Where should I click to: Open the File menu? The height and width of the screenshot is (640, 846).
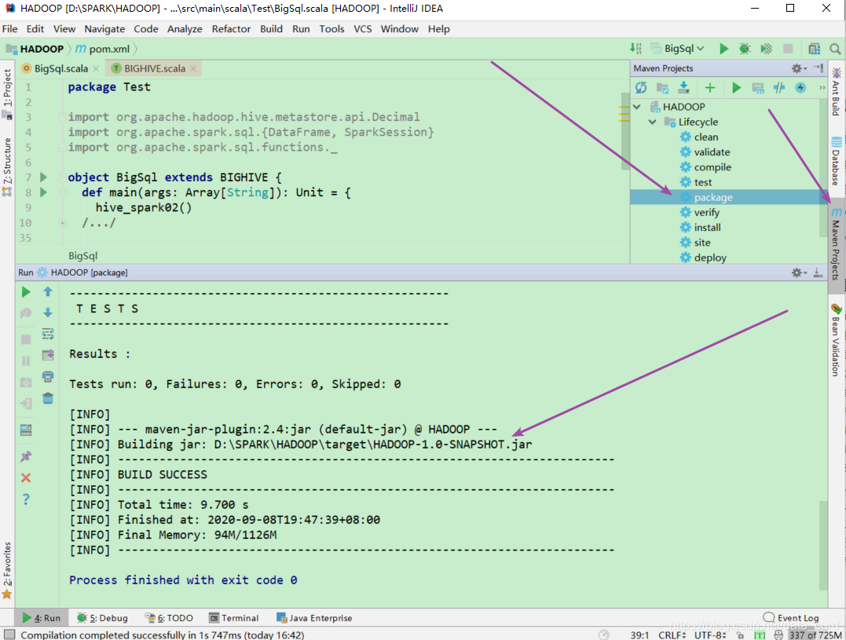tap(9, 28)
